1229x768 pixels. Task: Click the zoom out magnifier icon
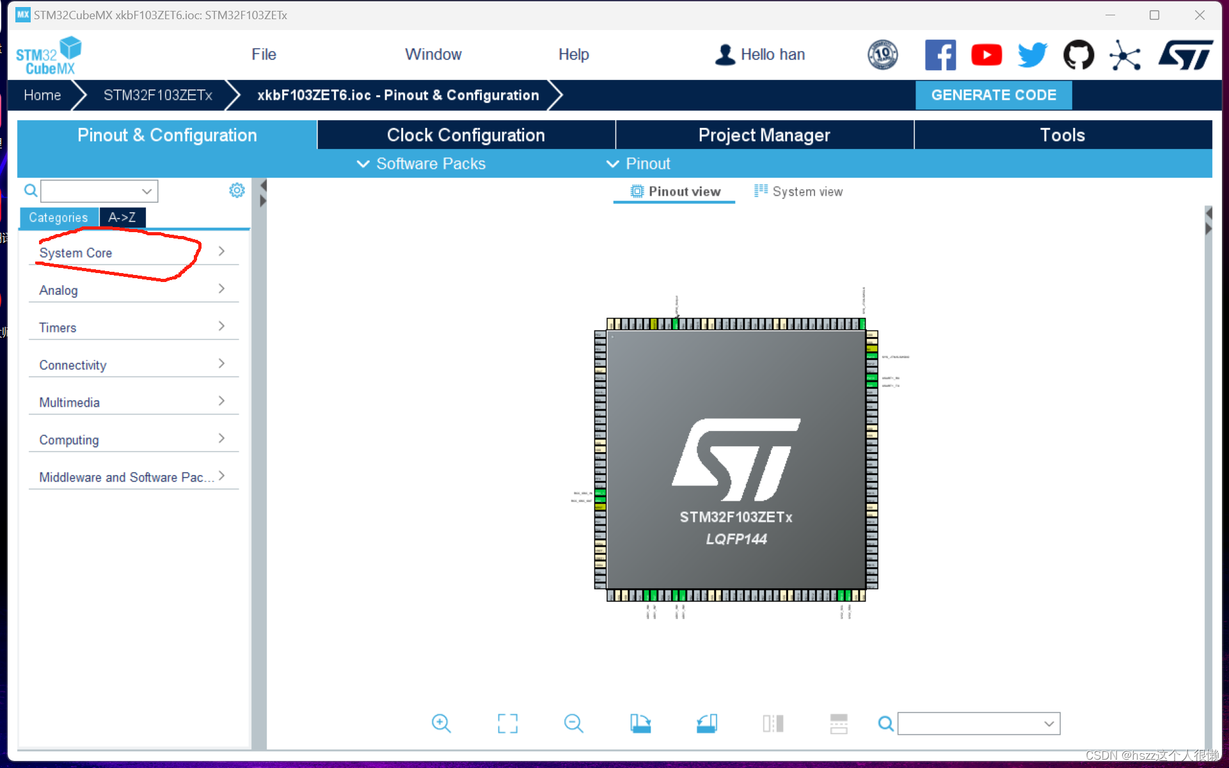pyautogui.click(x=573, y=723)
